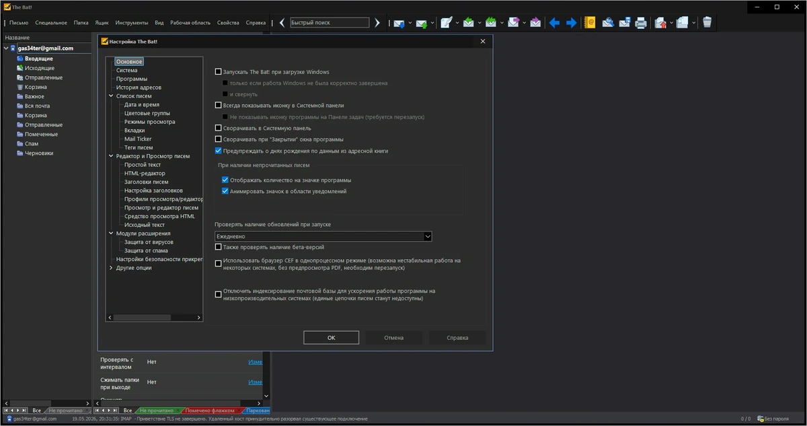
Task: Delete message with trash can icon
Action: (707, 23)
